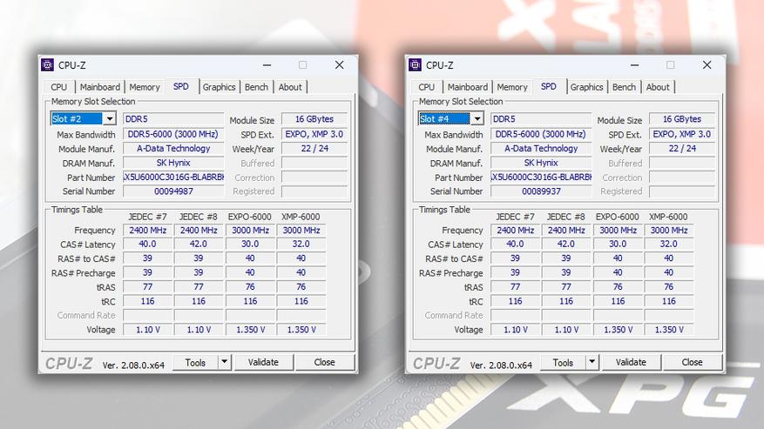Open Tools dropdown arrow in right CPU-Z window
The height and width of the screenshot is (429, 764).
592,362
